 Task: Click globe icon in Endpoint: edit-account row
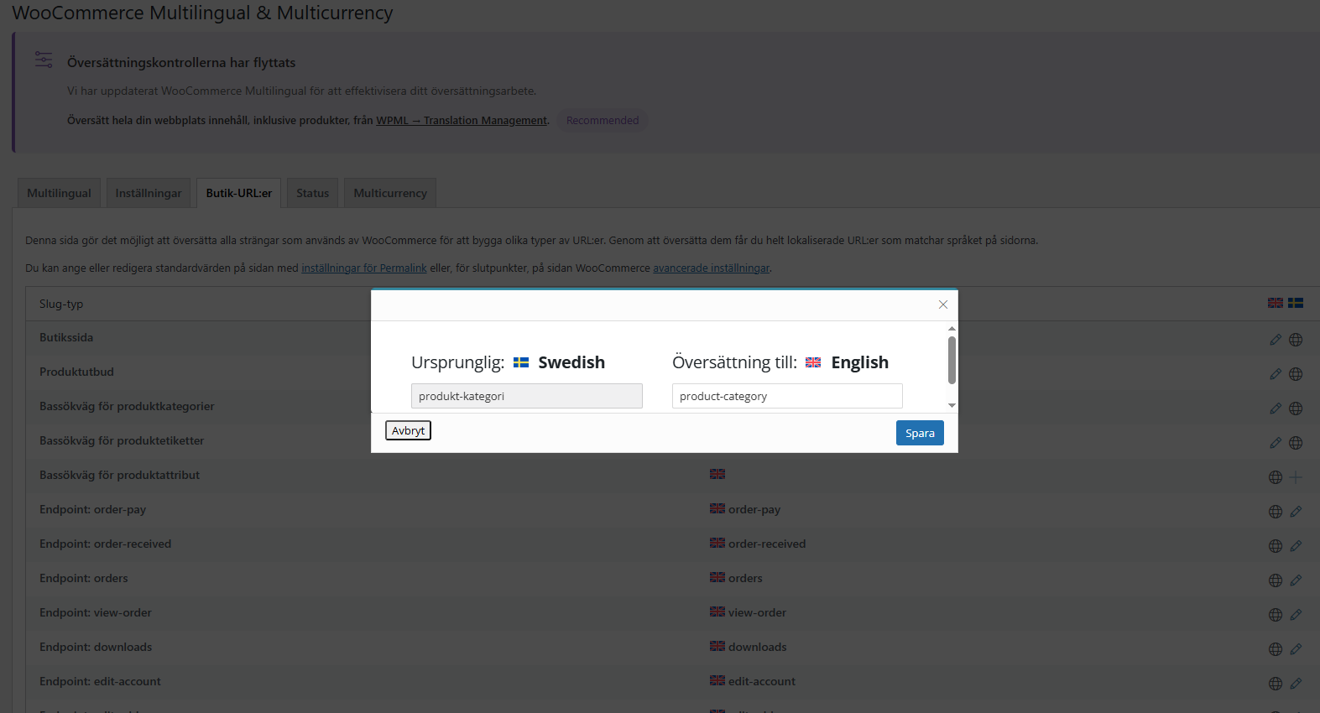(x=1276, y=684)
